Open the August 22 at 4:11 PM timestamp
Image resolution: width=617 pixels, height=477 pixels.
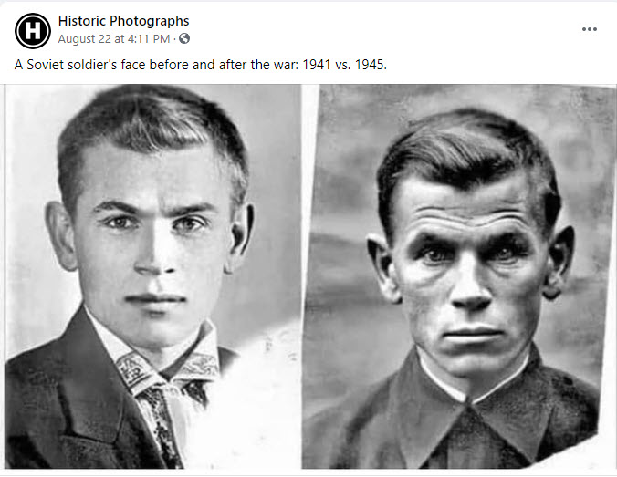pyautogui.click(x=114, y=39)
